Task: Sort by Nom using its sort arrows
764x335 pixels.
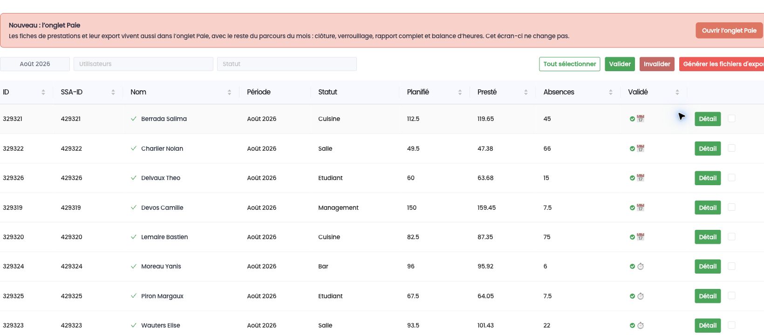Action: click(x=229, y=92)
